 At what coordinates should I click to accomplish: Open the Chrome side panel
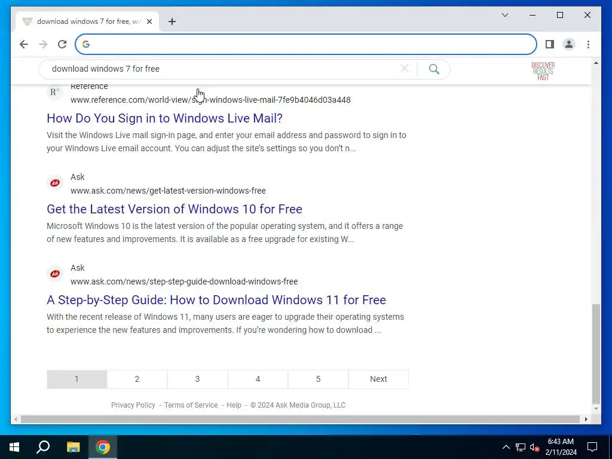(x=550, y=44)
